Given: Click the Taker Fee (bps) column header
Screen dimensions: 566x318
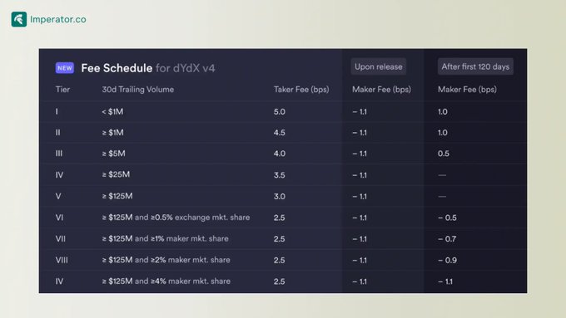Looking at the screenshot, I should coord(301,90).
